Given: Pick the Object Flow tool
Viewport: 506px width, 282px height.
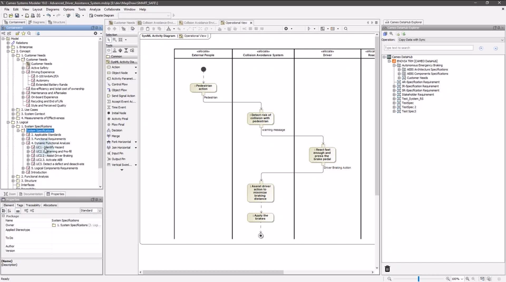Looking at the screenshot, I should pyautogui.click(x=119, y=90).
